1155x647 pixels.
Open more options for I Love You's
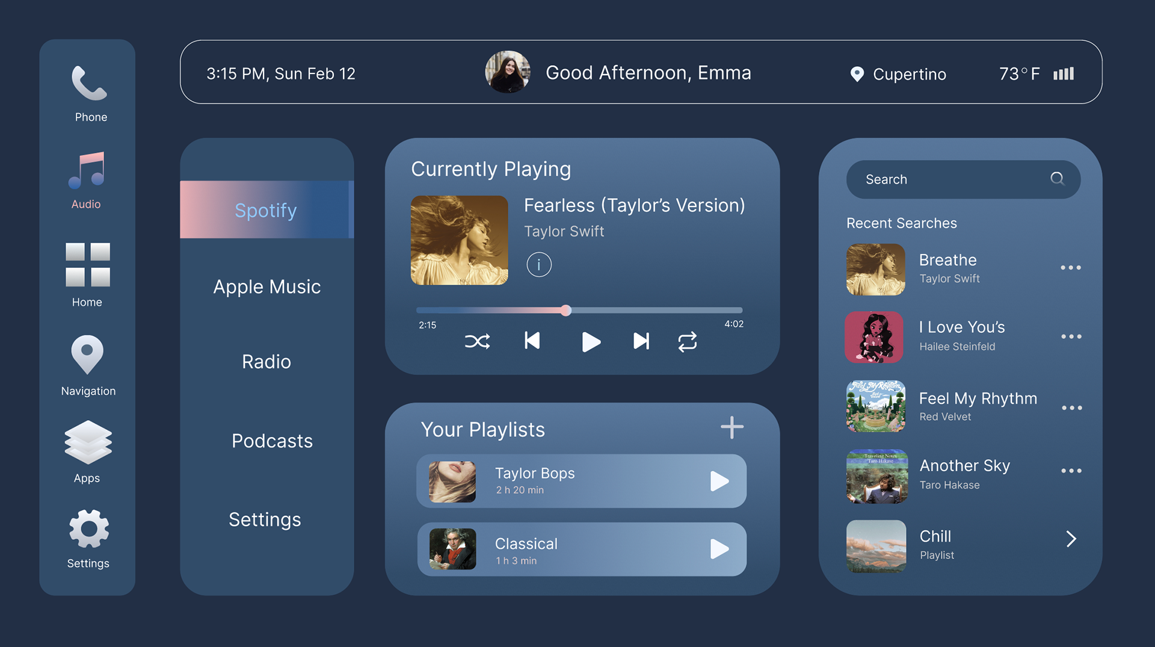coord(1071,336)
